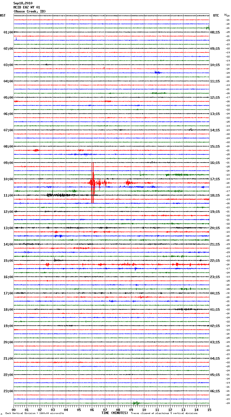The height and width of the screenshot is (417, 231).
Task: Select the 08:00 MST hour label
Action: [8, 147]
